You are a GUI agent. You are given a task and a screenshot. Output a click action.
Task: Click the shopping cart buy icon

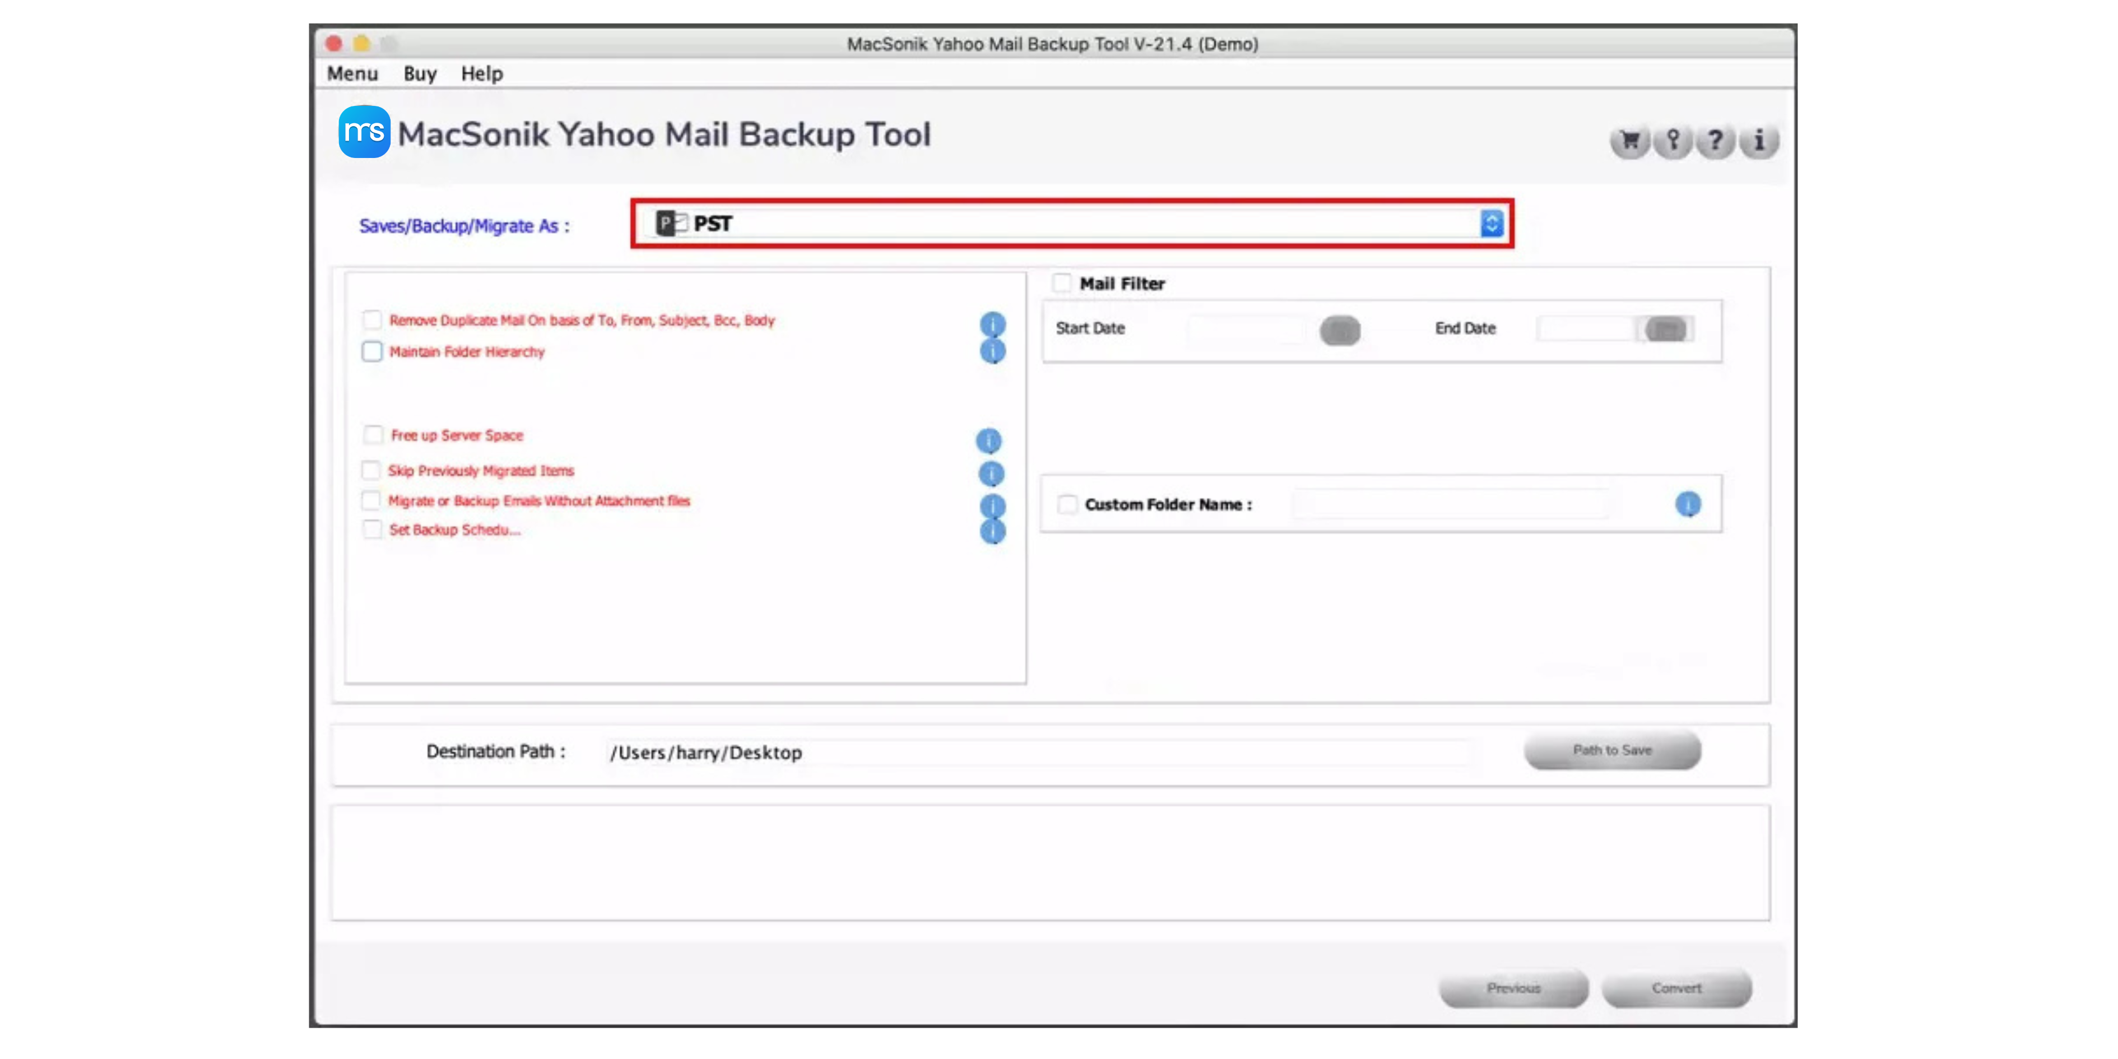[1629, 141]
